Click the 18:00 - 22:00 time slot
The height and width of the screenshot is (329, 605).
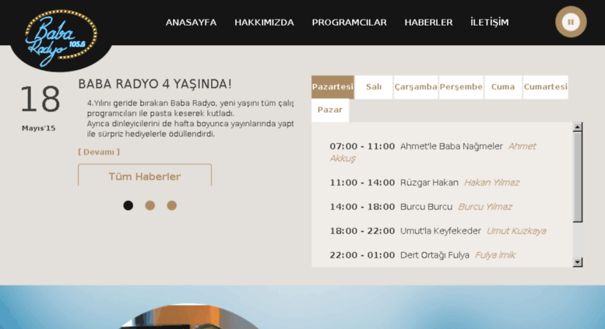tap(362, 231)
